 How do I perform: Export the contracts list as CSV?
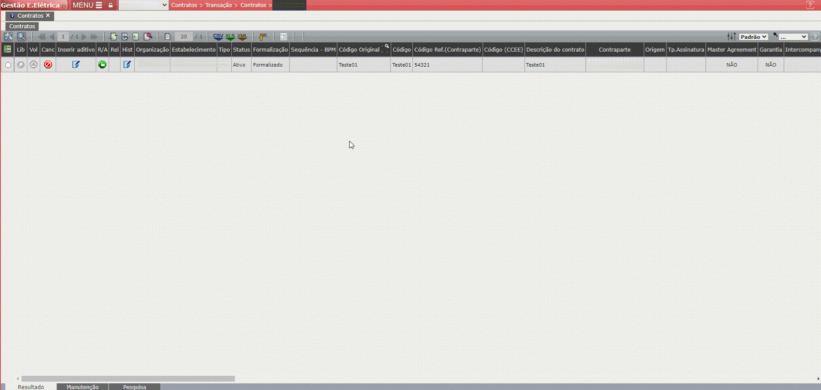coord(218,37)
